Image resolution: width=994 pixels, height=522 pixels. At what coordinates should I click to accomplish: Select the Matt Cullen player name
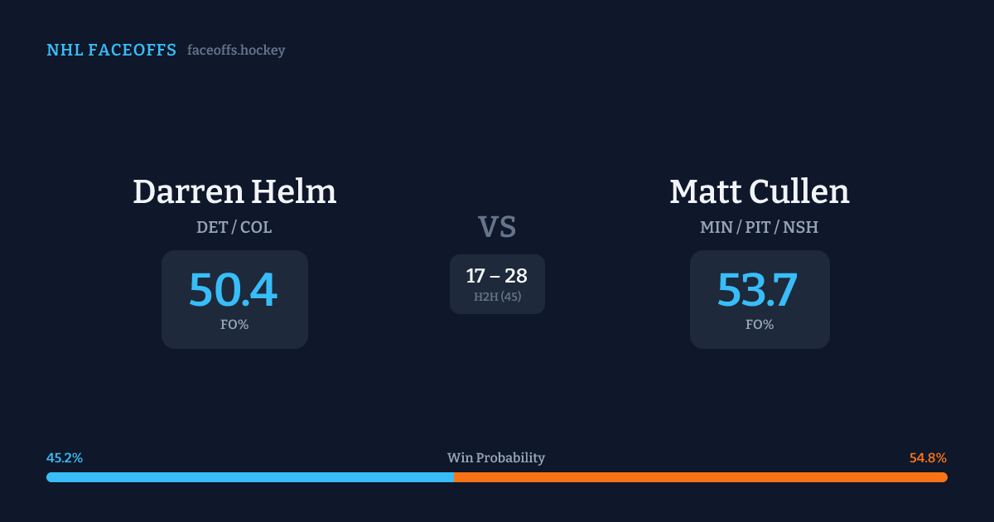pos(759,192)
